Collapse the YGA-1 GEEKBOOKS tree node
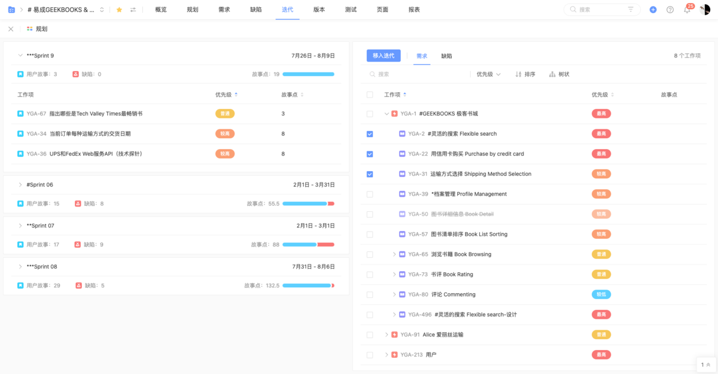This screenshot has width=718, height=374. (387, 113)
